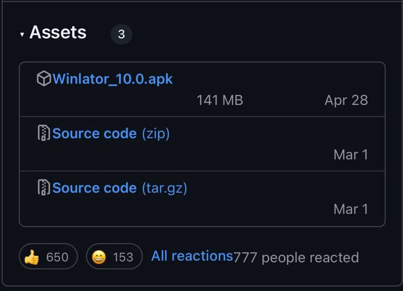Click the Assets heading
The height and width of the screenshot is (291, 403).
[x=58, y=32]
